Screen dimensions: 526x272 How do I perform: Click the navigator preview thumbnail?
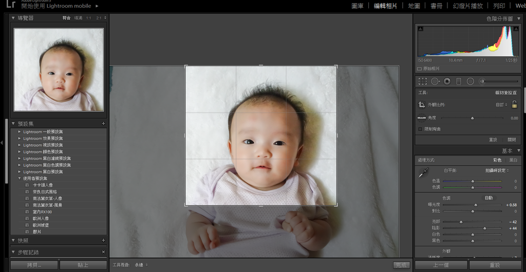coord(59,69)
